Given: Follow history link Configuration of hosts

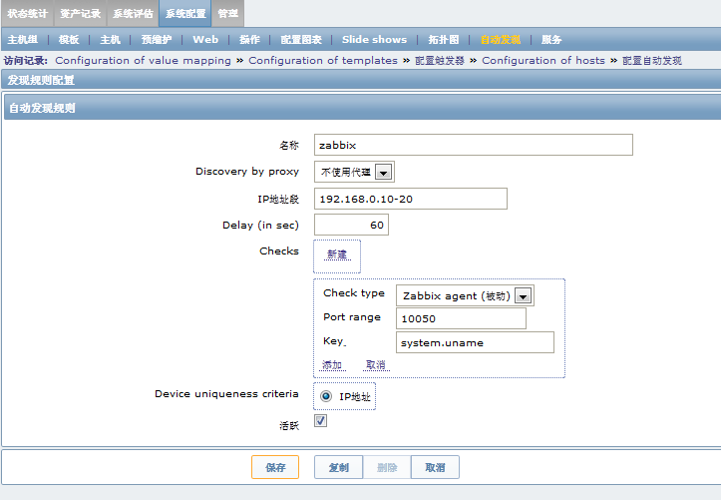Looking at the screenshot, I should click(x=543, y=61).
